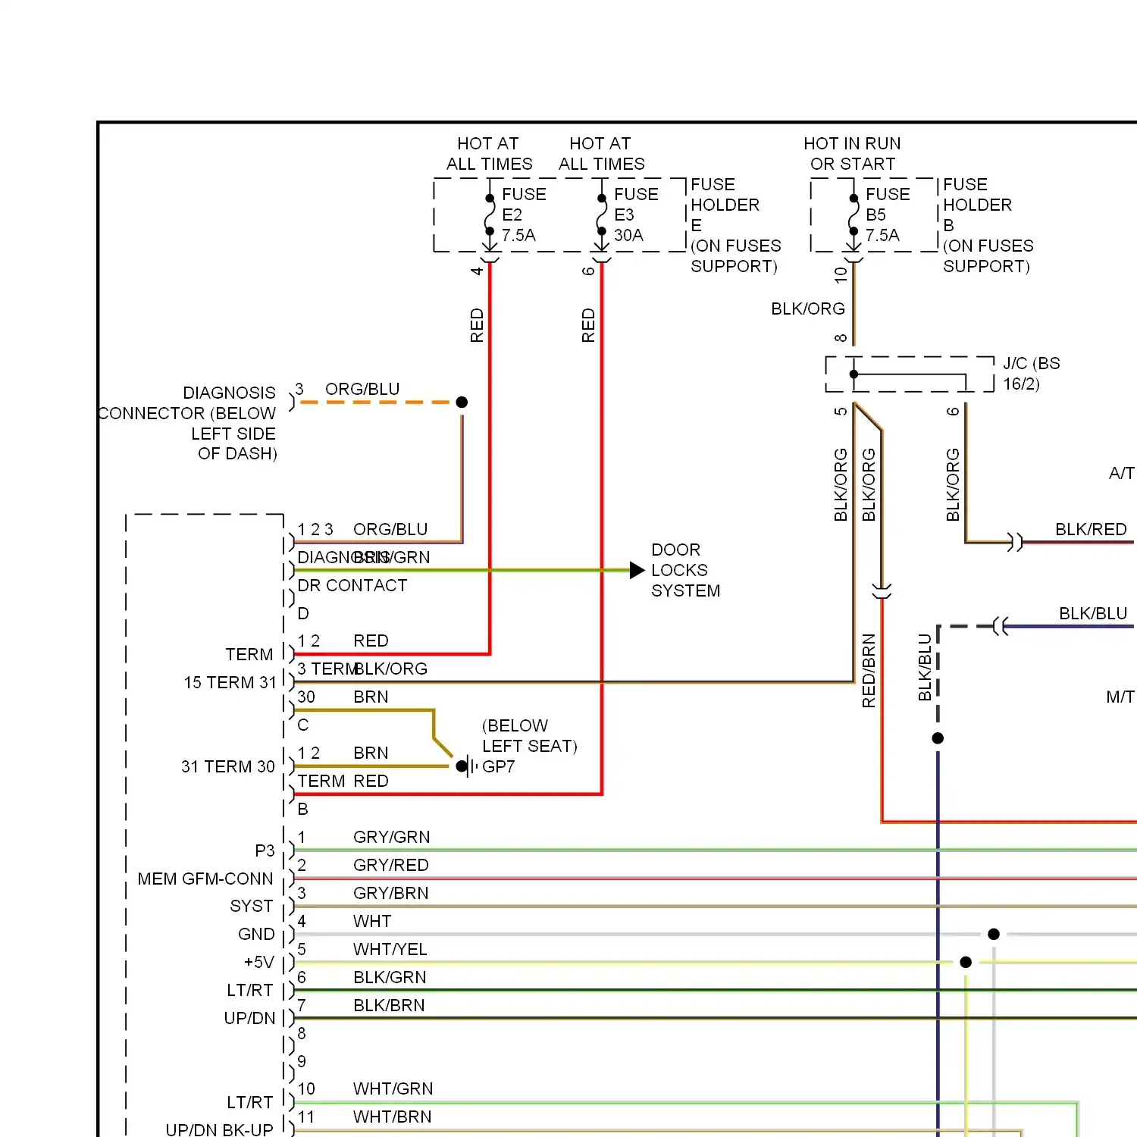Screen dimensions: 1137x1137
Task: Select the "WHT/GRN" wire label
Action: (x=393, y=1088)
